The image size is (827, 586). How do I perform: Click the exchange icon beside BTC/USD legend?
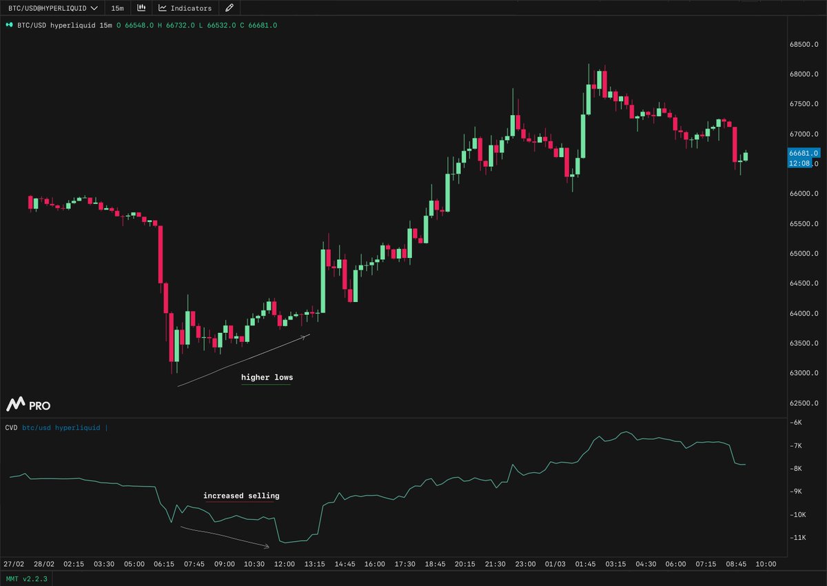pyautogui.click(x=10, y=25)
